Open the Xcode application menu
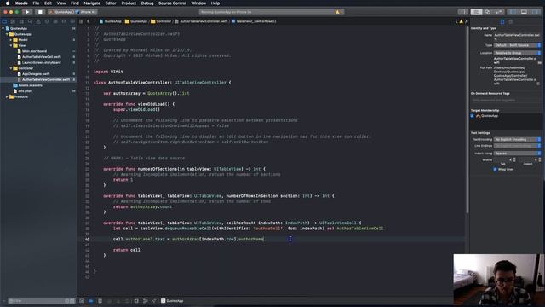Image resolution: width=545 pixels, height=307 pixels. pos(21,3)
